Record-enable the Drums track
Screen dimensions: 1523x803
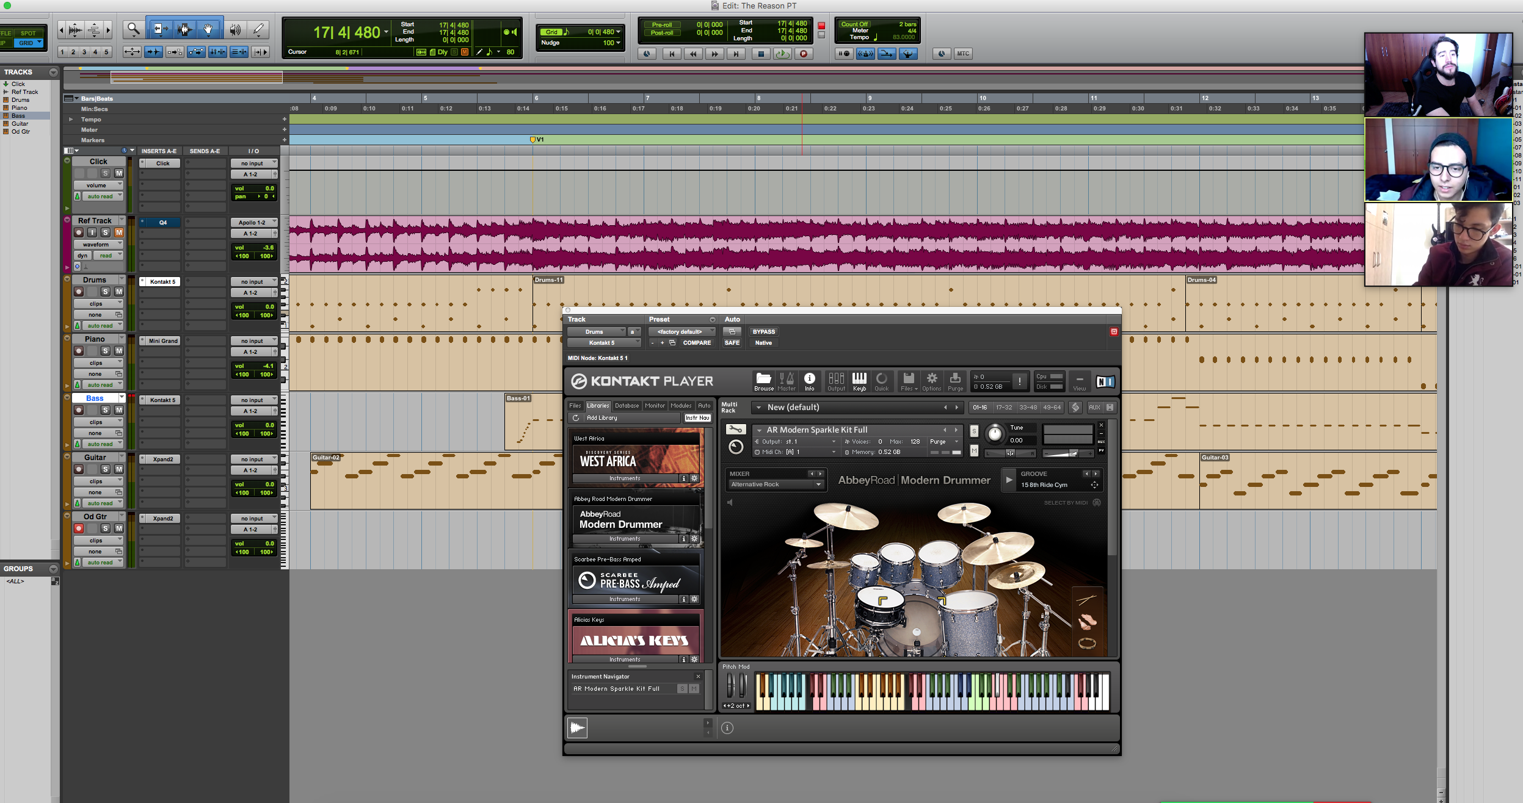(79, 292)
